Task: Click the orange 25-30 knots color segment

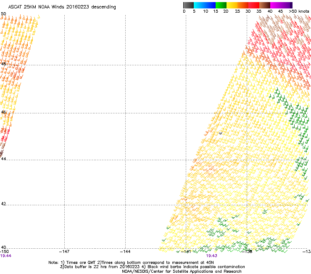Action: 243,5
